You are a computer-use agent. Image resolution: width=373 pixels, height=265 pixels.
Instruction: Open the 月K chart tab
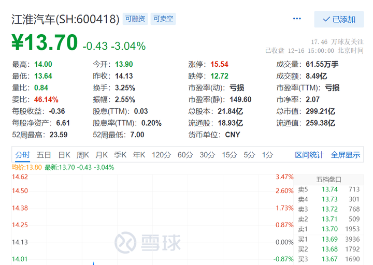[102, 155]
